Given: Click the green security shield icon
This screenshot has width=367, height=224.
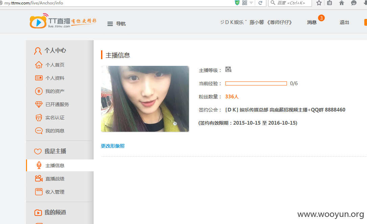Looking at the screenshot, I should click(237, 3).
